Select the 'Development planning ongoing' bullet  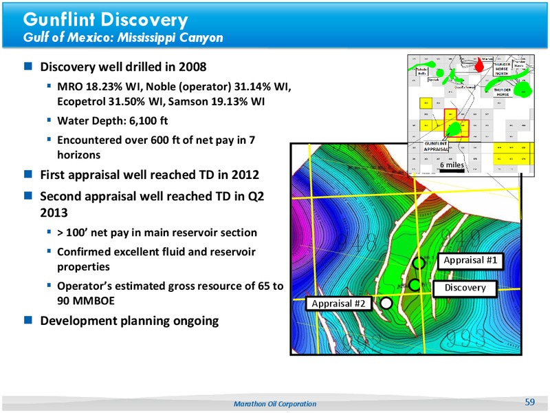pos(129,321)
